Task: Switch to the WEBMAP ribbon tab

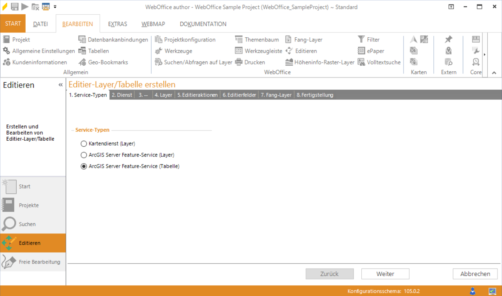Action: pos(154,24)
